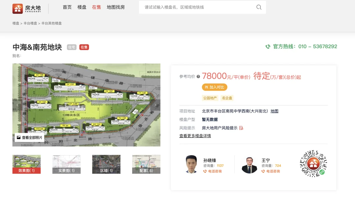Click 电话咨询 for 王宁

pyautogui.click(x=273, y=171)
